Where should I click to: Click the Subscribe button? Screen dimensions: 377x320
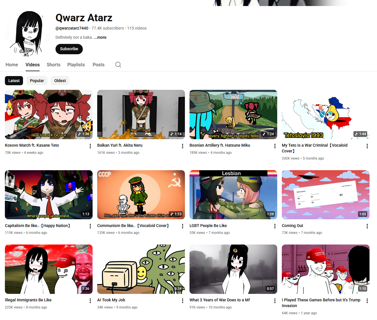69,49
